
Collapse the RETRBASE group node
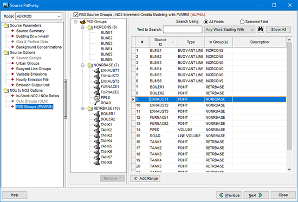tap(83, 109)
